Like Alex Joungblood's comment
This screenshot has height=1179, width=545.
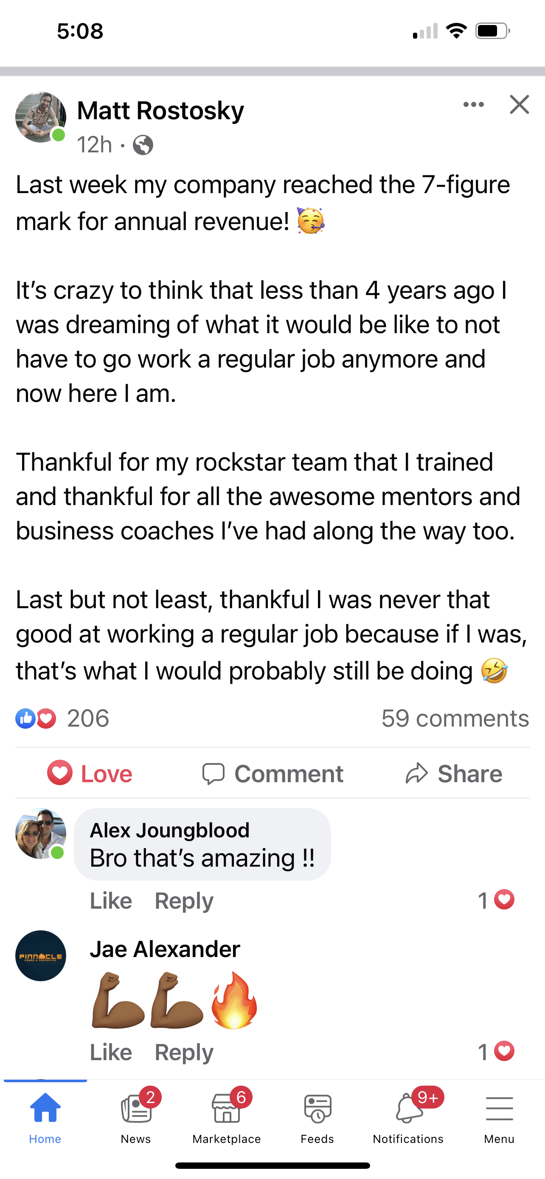tap(111, 901)
